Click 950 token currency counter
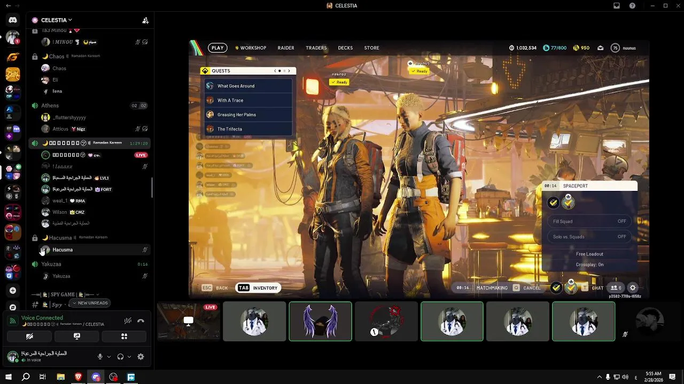684x384 pixels. (x=581, y=48)
